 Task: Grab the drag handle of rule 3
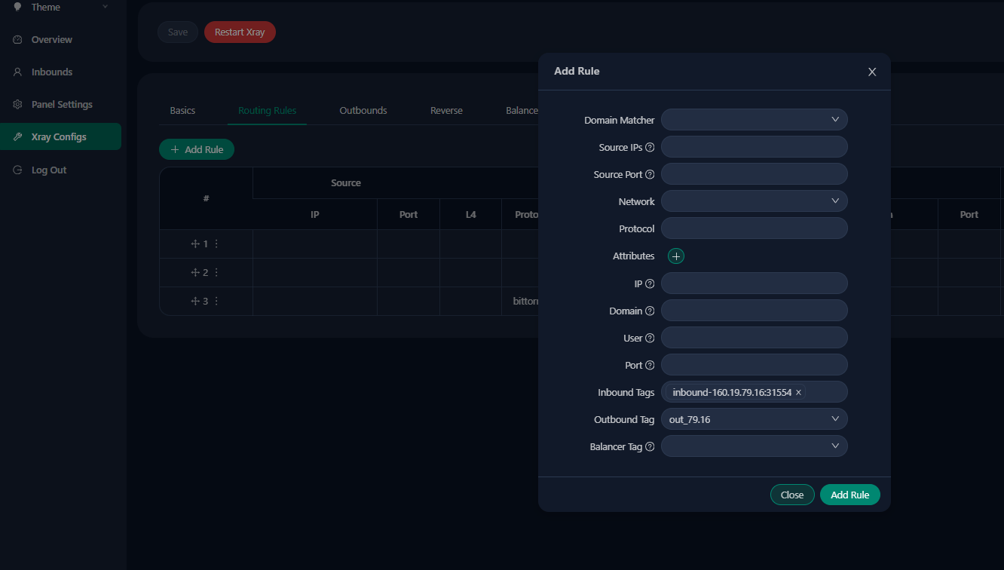[x=195, y=302]
